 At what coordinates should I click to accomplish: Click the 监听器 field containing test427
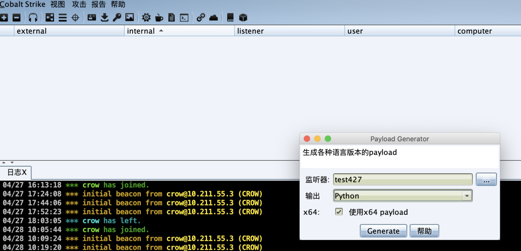pos(403,180)
